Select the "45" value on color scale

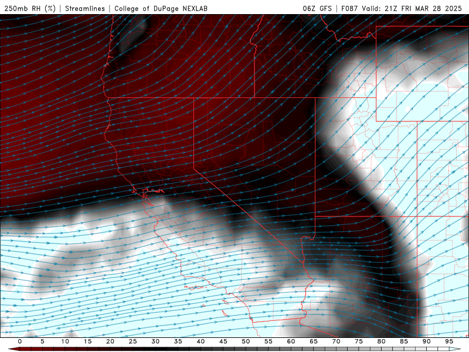click(x=223, y=341)
